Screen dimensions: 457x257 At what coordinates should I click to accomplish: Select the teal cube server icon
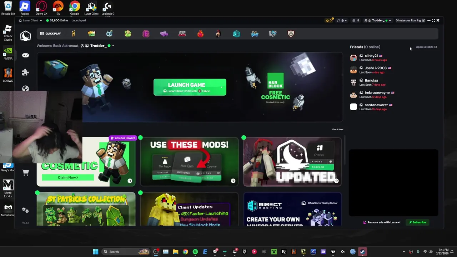236,34
